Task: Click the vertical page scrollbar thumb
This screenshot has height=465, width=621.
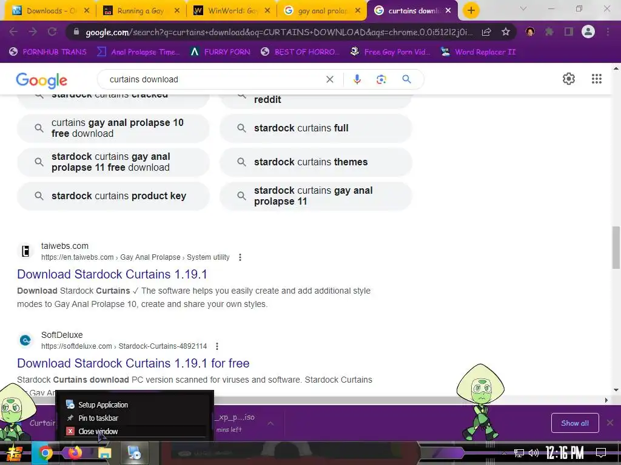Action: [x=616, y=248]
